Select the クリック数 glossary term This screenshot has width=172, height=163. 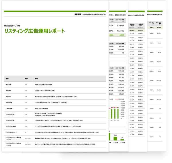click(8, 91)
